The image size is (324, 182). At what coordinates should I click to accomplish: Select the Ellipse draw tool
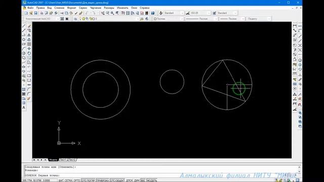(24, 67)
